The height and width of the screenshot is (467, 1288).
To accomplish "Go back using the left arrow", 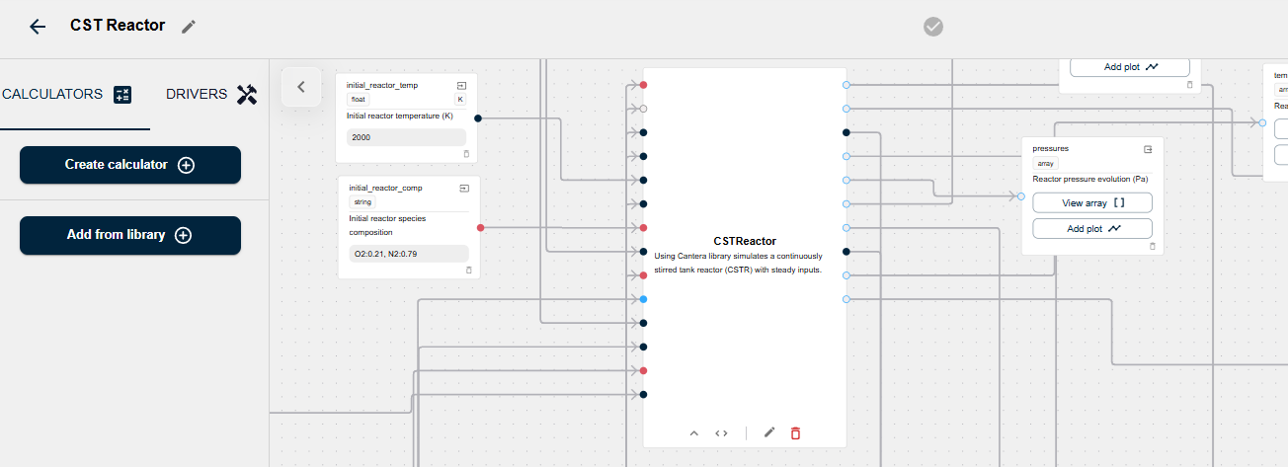I will (38, 27).
